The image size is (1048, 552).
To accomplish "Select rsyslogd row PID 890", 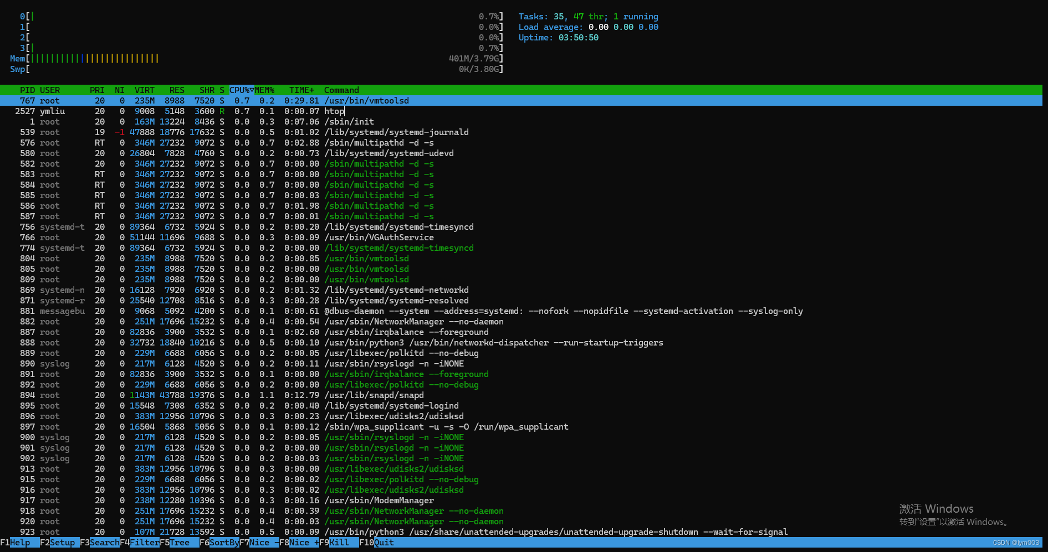I will [521, 364].
